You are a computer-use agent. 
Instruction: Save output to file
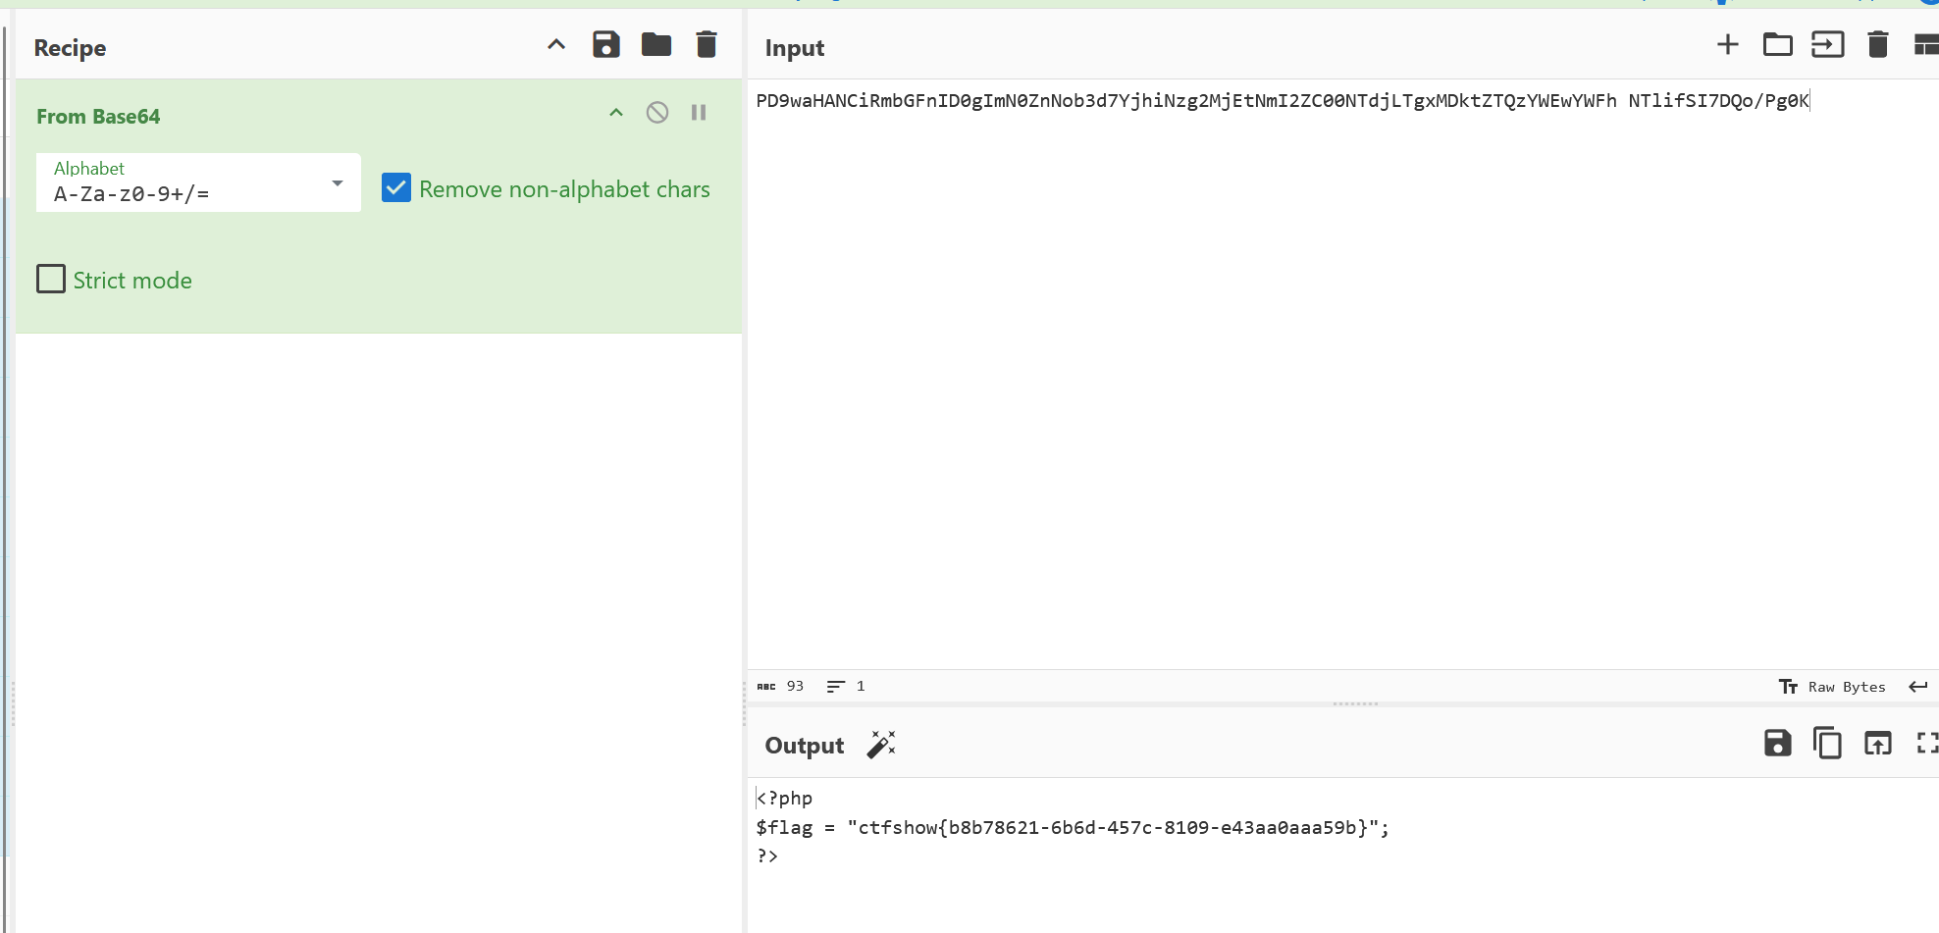coord(1778,744)
